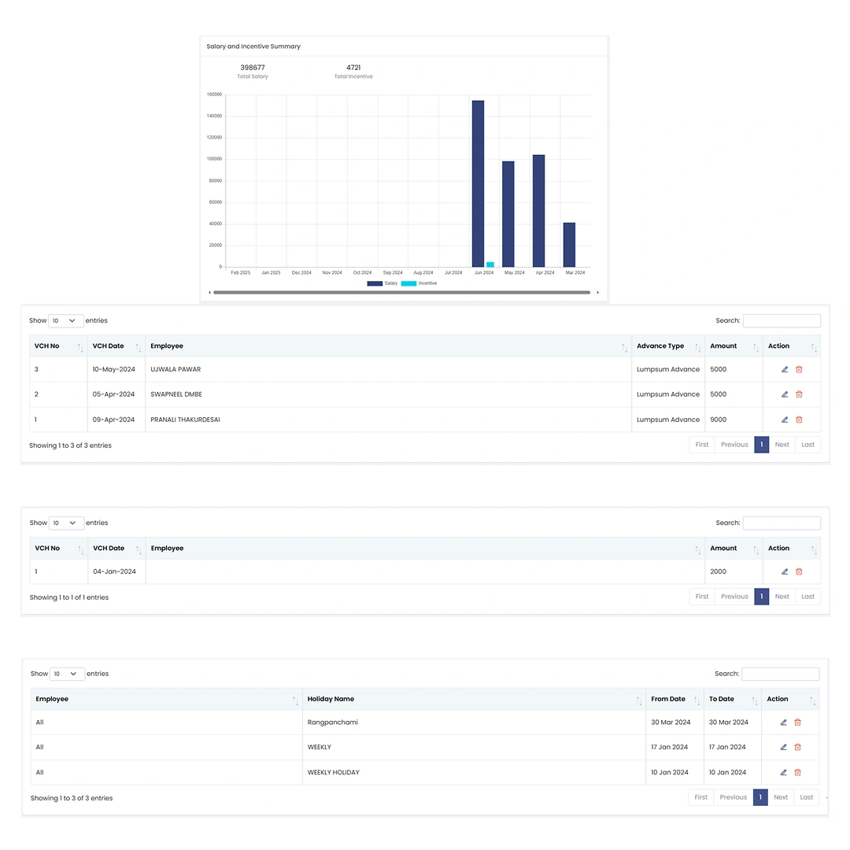Sort second voucher table by Amount
The height and width of the screenshot is (850, 850).
tap(734, 548)
